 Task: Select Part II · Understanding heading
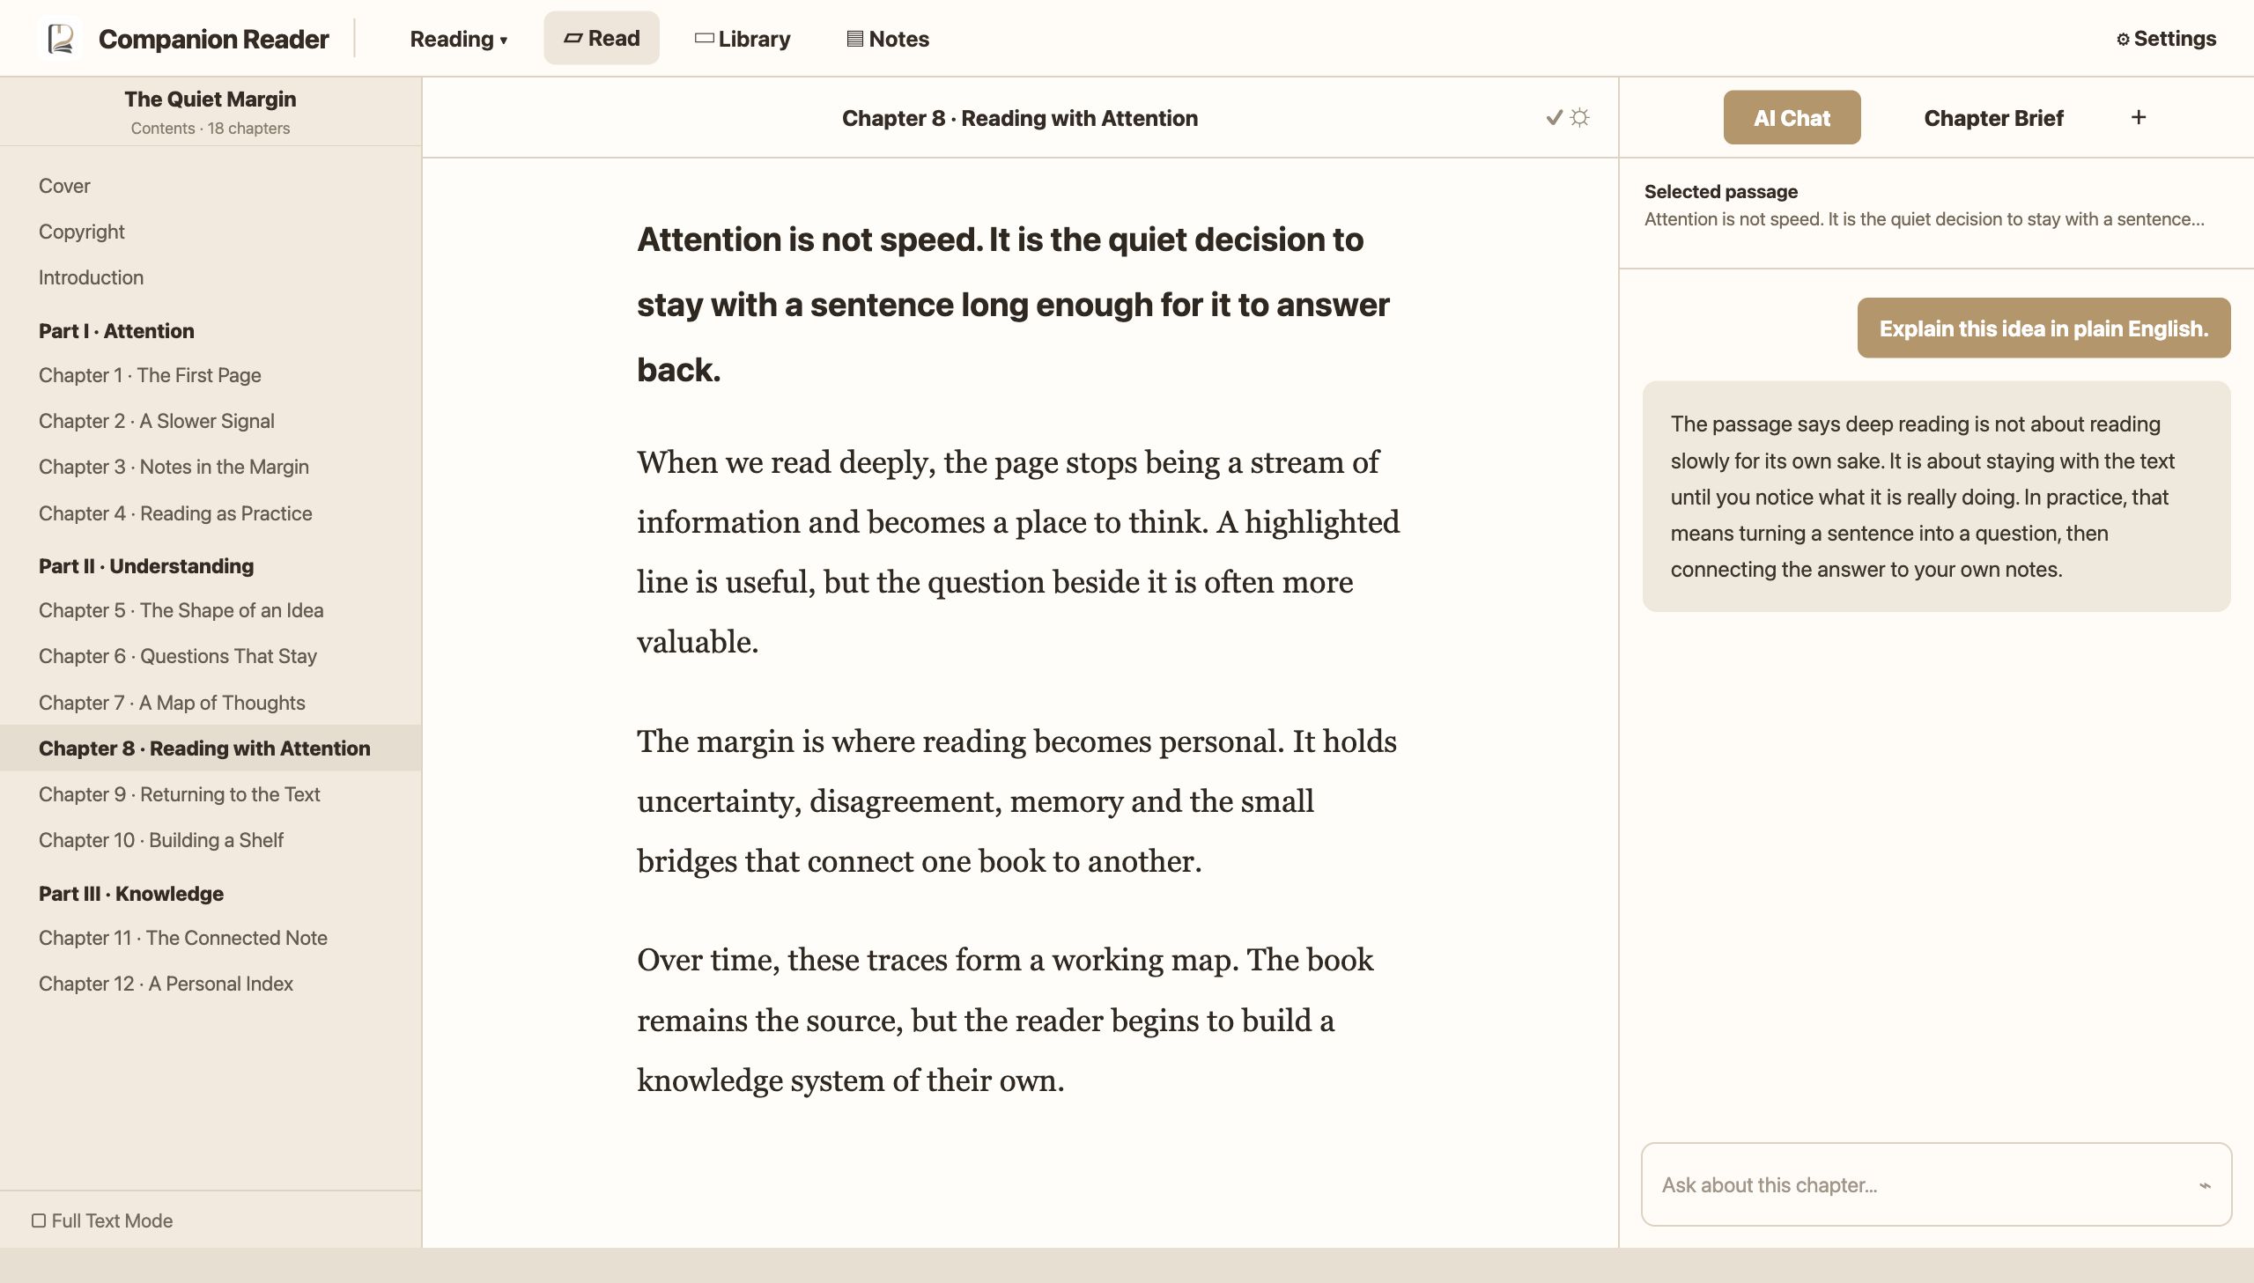point(146,565)
